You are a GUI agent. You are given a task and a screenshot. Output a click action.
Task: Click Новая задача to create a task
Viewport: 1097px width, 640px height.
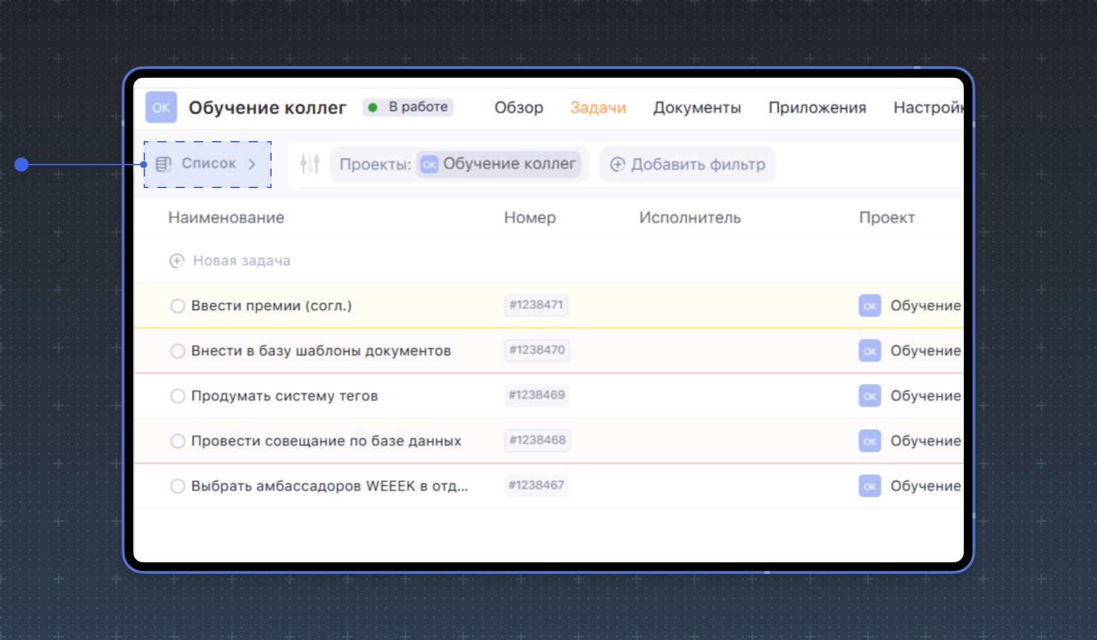pyautogui.click(x=241, y=261)
